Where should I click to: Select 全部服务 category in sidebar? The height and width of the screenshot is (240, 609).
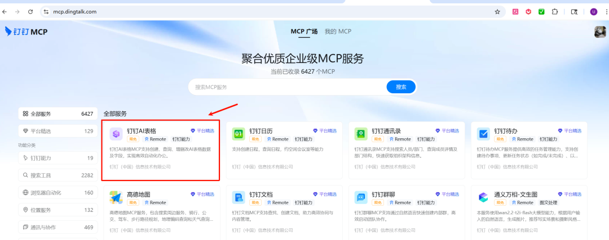(x=58, y=114)
